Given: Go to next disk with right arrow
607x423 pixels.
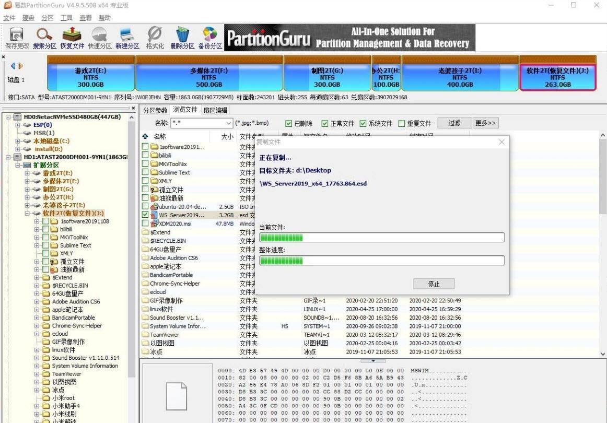Looking at the screenshot, I should tap(20, 66).
